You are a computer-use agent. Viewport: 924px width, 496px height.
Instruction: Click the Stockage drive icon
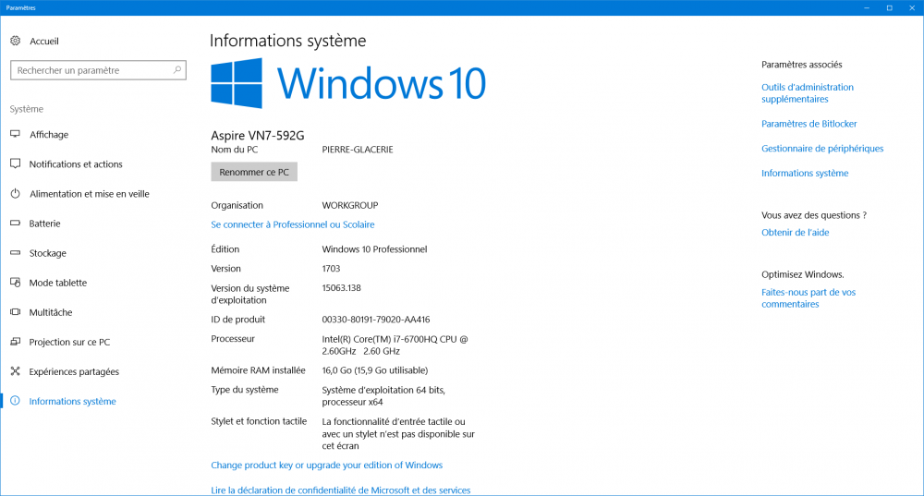tap(15, 253)
